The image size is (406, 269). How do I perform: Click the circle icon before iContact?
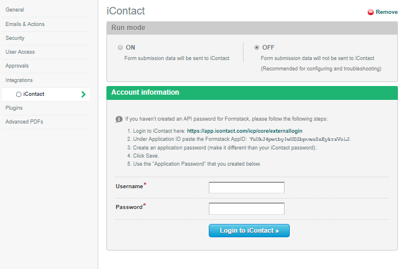point(19,94)
